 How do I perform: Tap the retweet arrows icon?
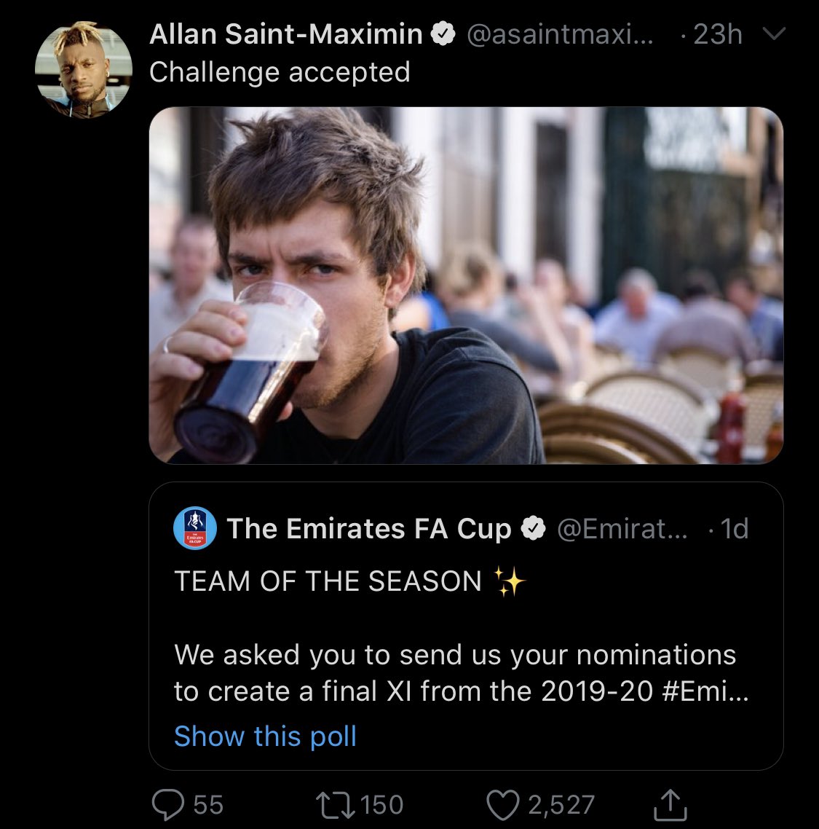pyautogui.click(x=336, y=804)
